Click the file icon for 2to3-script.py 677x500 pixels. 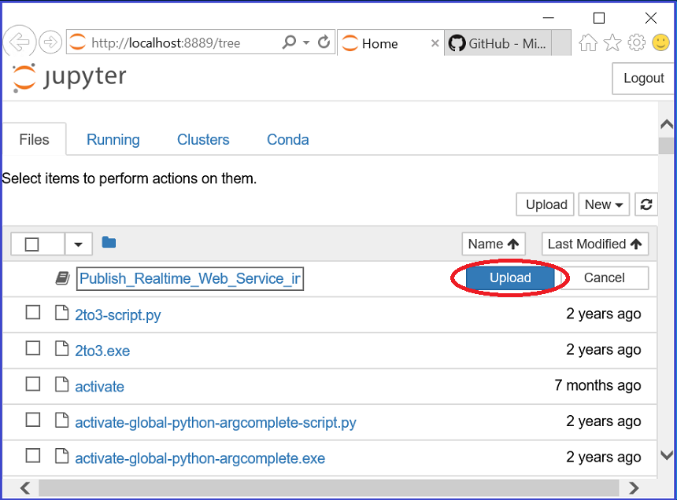61,313
